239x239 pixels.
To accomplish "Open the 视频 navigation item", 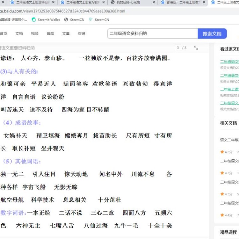I will [x=35, y=34].
